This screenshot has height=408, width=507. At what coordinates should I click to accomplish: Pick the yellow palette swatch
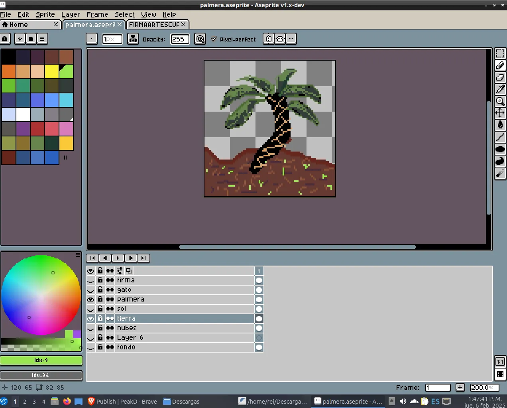click(52, 71)
